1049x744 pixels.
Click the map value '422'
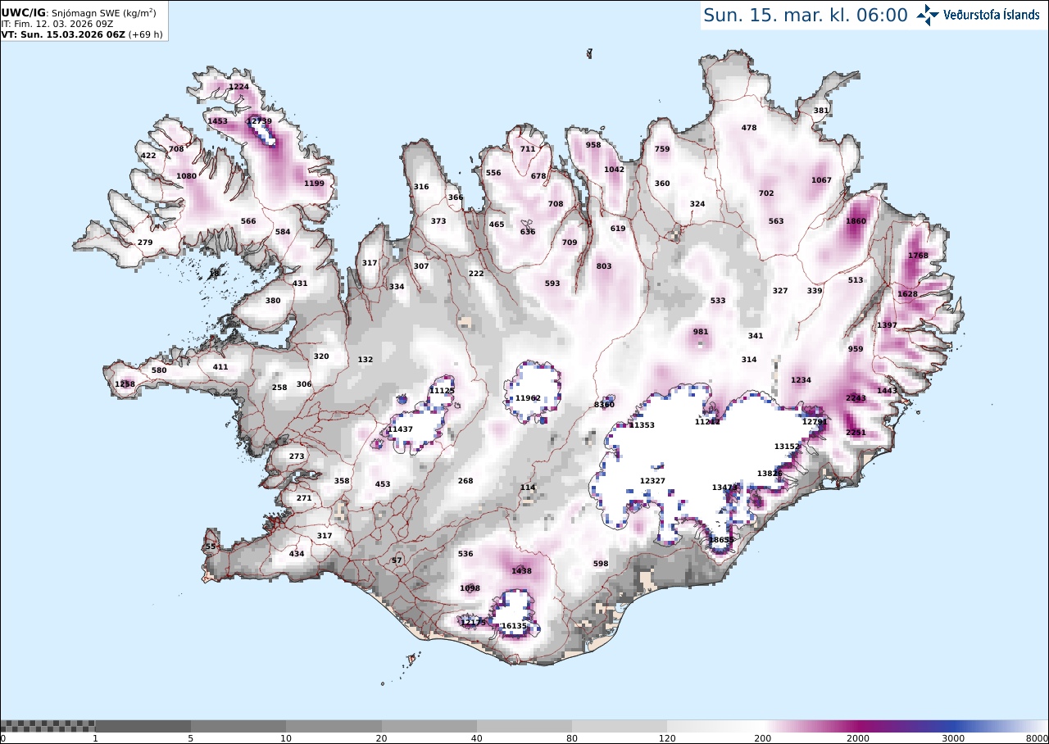pos(148,156)
